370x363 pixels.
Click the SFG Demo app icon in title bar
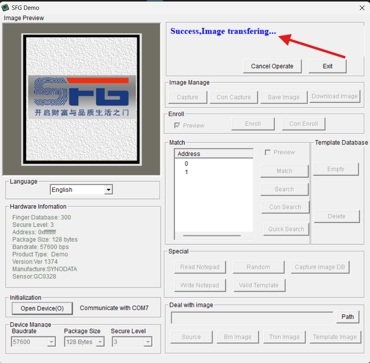pos(5,7)
